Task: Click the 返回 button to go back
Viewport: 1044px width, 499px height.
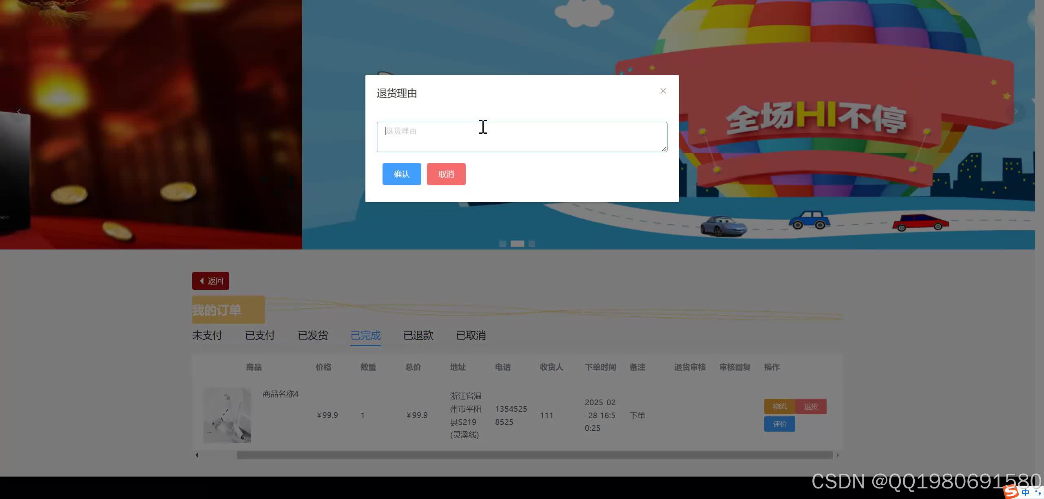Action: pyautogui.click(x=210, y=281)
